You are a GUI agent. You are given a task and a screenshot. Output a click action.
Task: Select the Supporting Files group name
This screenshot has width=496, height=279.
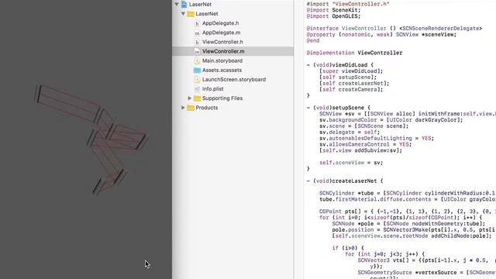[222, 98]
